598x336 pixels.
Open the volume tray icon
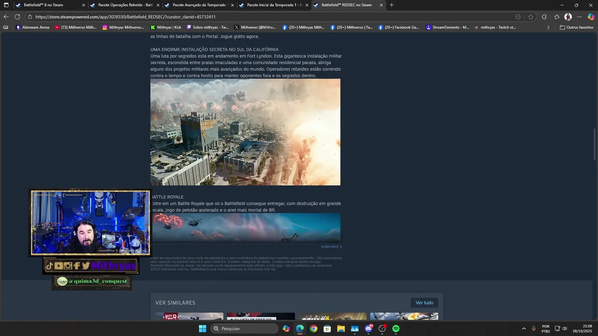point(565,329)
